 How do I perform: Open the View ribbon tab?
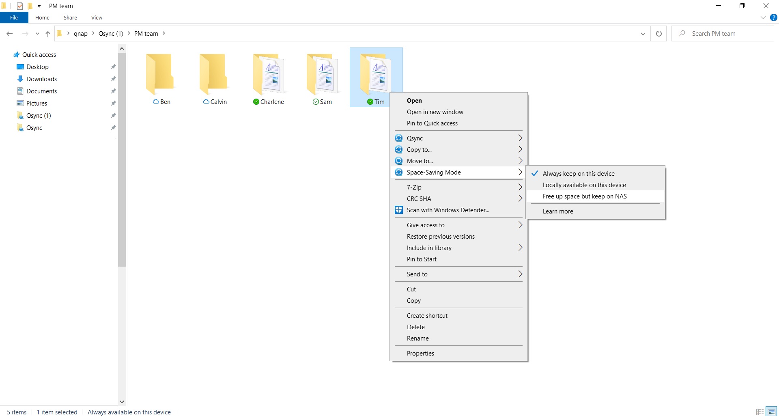[x=97, y=18]
